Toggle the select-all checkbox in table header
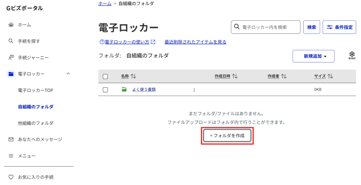This screenshot has height=185, width=361. 105,76
